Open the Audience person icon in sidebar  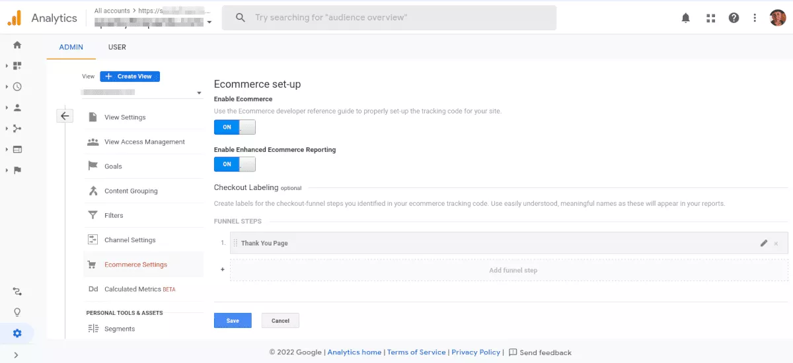point(17,108)
